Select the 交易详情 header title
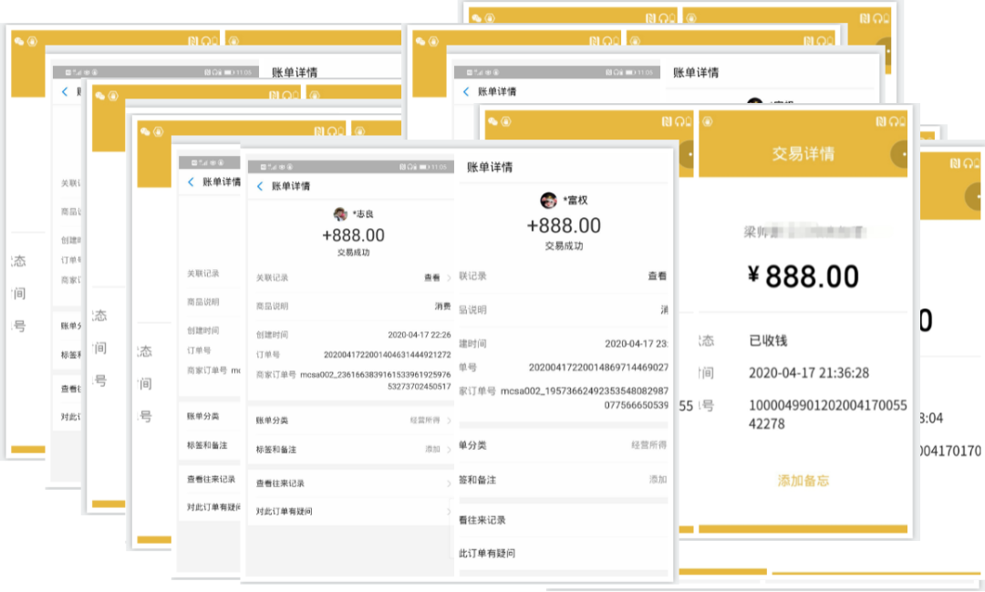Viewport: 985px width, 592px height. point(803,154)
